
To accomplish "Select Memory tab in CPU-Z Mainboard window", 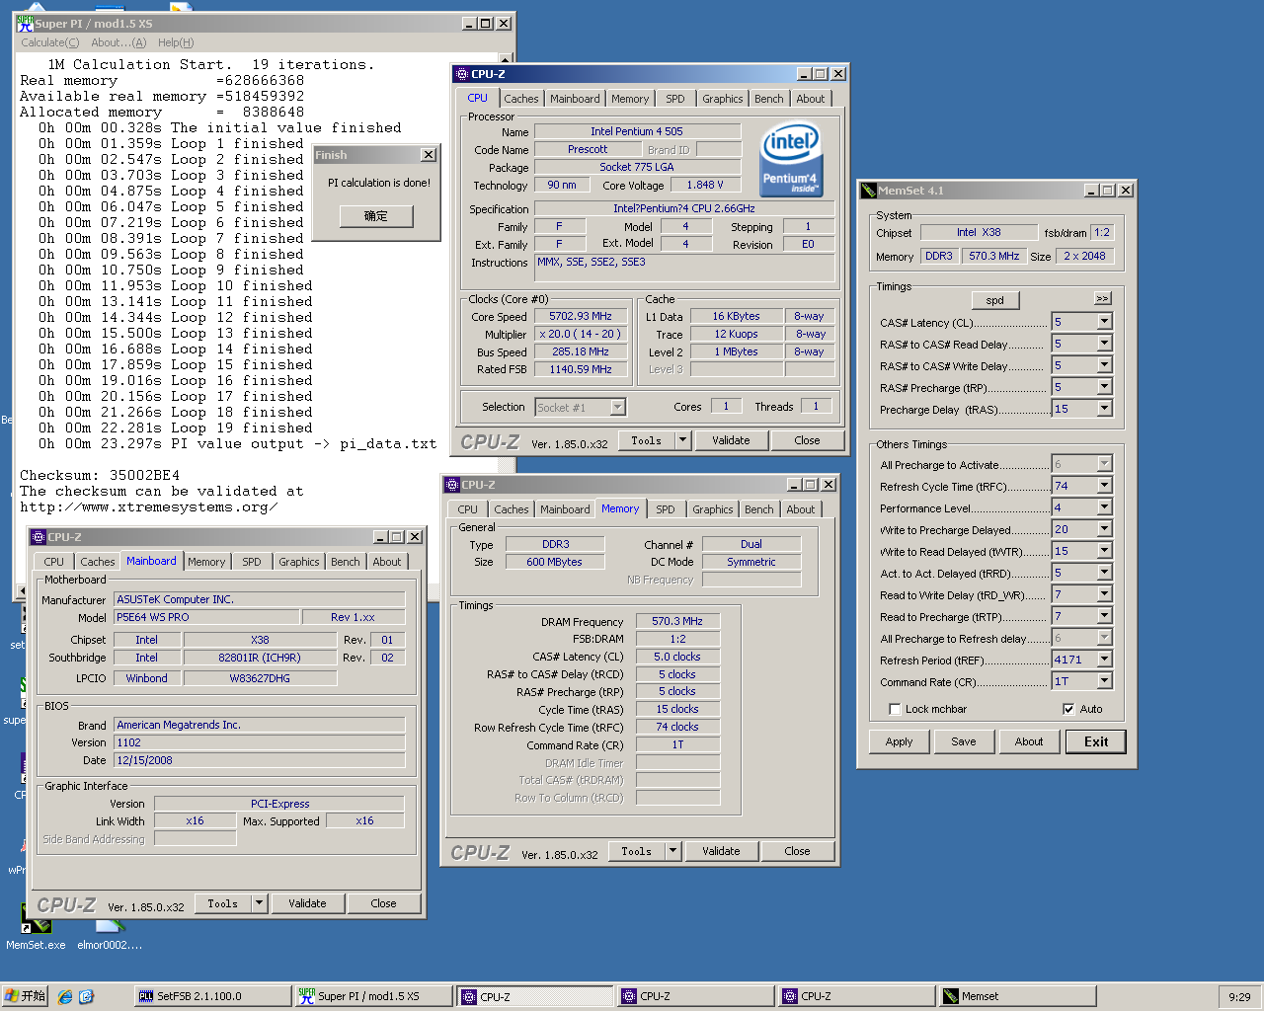I will [x=206, y=562].
